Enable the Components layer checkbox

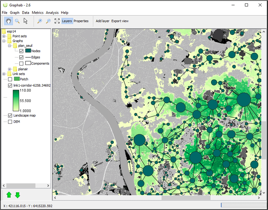pos(21,63)
